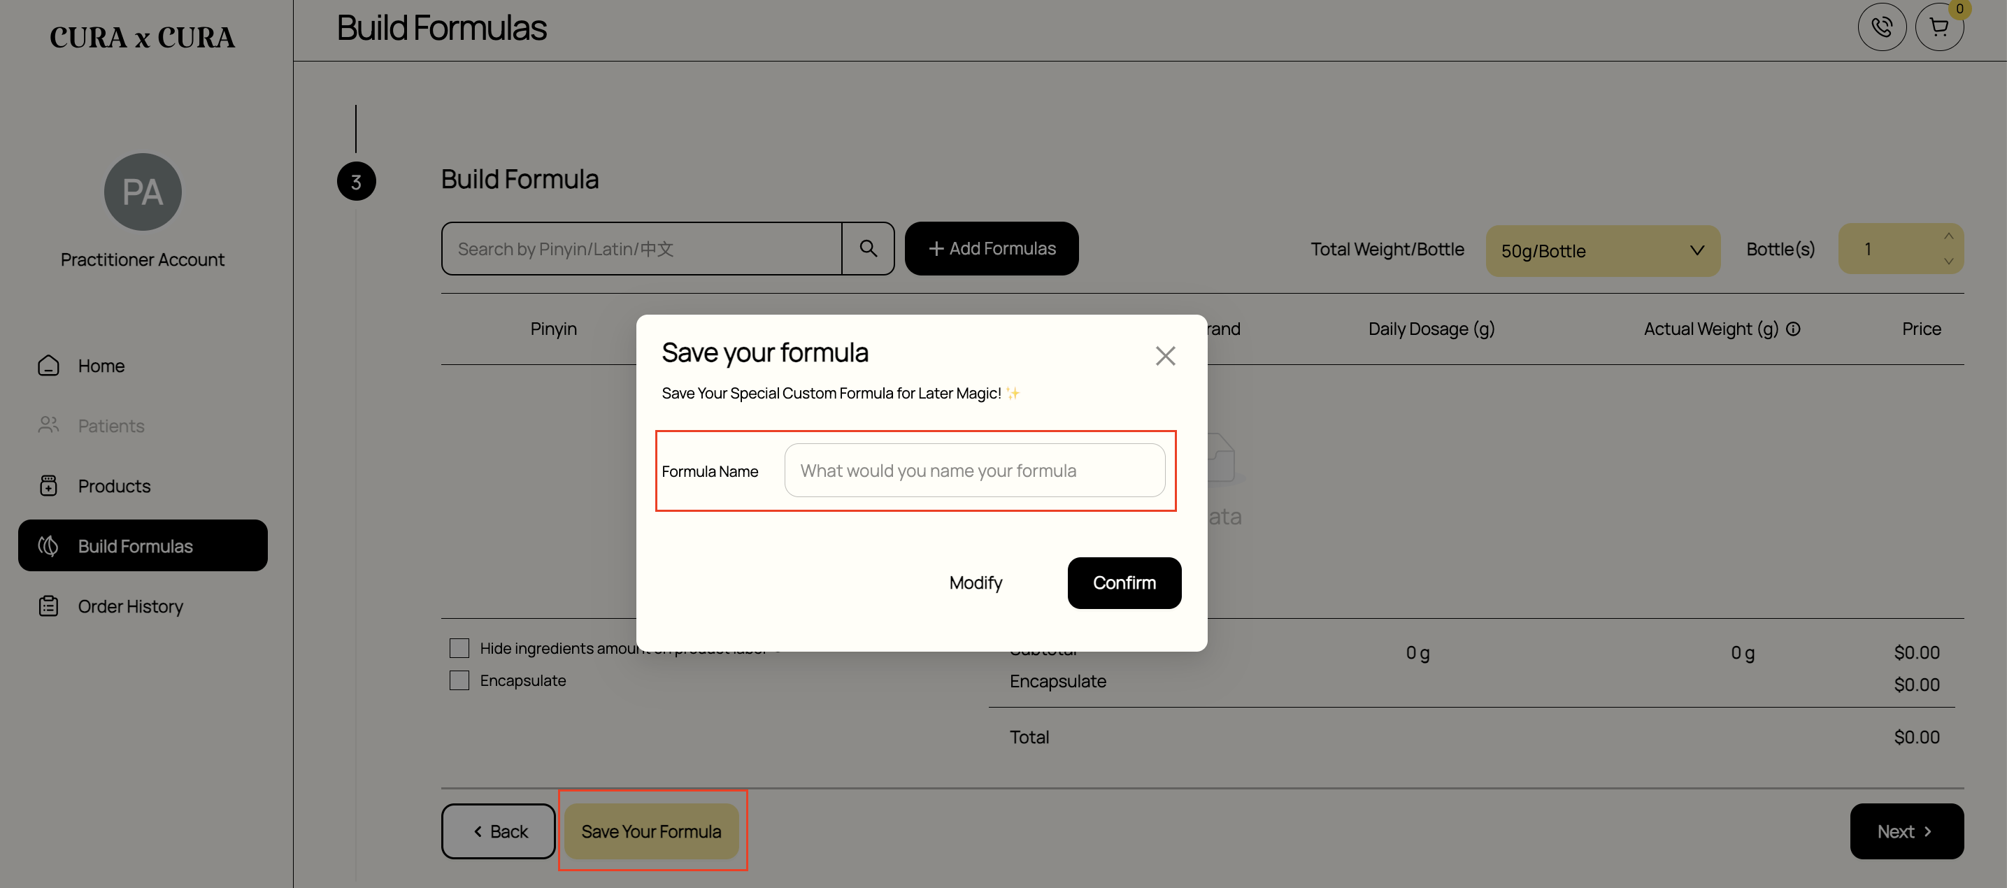Choose Modify in the dialog
Viewport: 2007px width, 888px height.
976,583
